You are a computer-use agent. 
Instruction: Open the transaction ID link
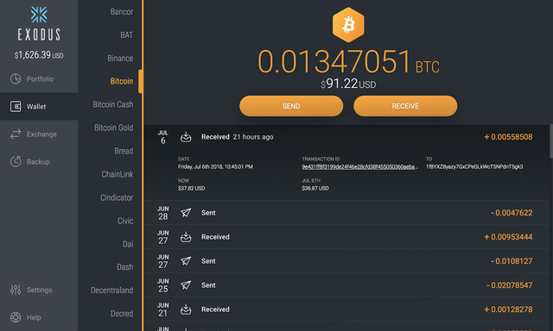(x=359, y=166)
